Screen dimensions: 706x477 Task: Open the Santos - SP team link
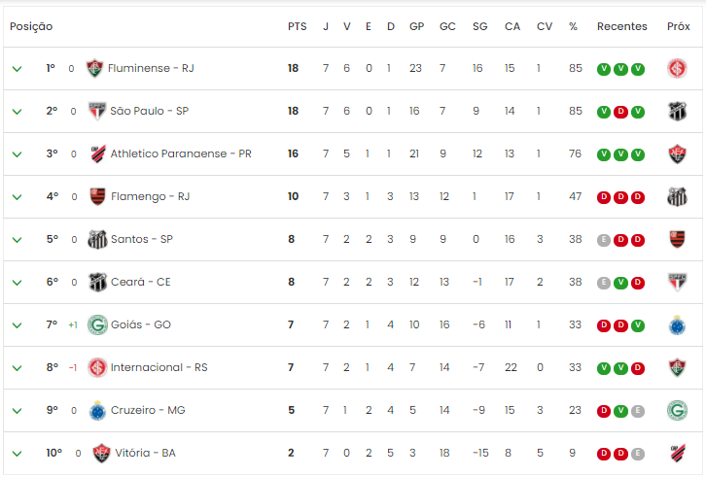point(142,239)
